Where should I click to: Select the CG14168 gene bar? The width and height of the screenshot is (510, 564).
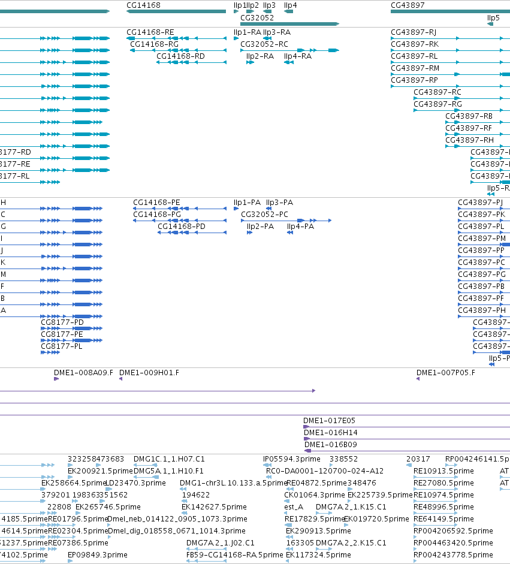tap(176, 11)
